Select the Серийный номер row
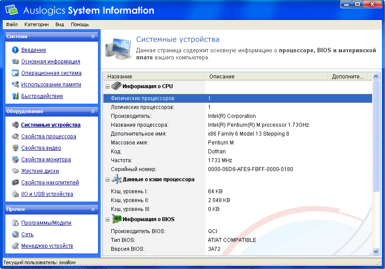The height and width of the screenshot is (269, 385). tap(238, 169)
